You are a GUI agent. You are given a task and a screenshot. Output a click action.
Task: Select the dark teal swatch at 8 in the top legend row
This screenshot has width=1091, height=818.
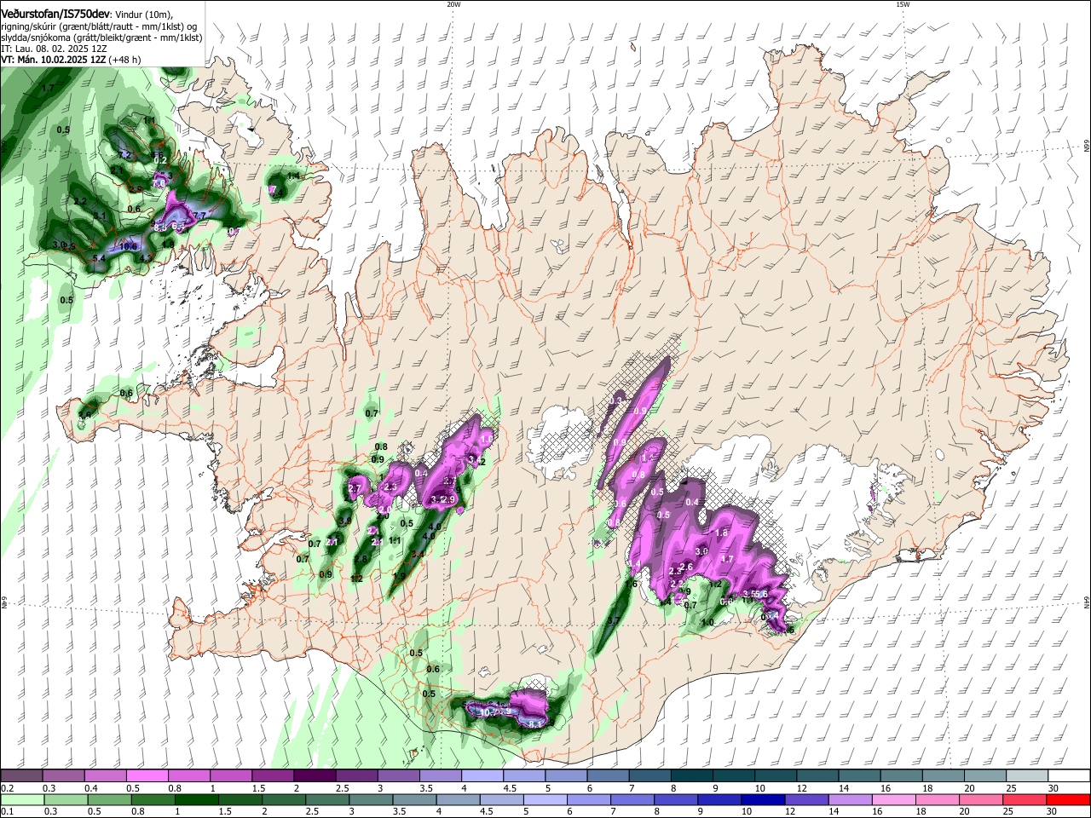point(692,775)
